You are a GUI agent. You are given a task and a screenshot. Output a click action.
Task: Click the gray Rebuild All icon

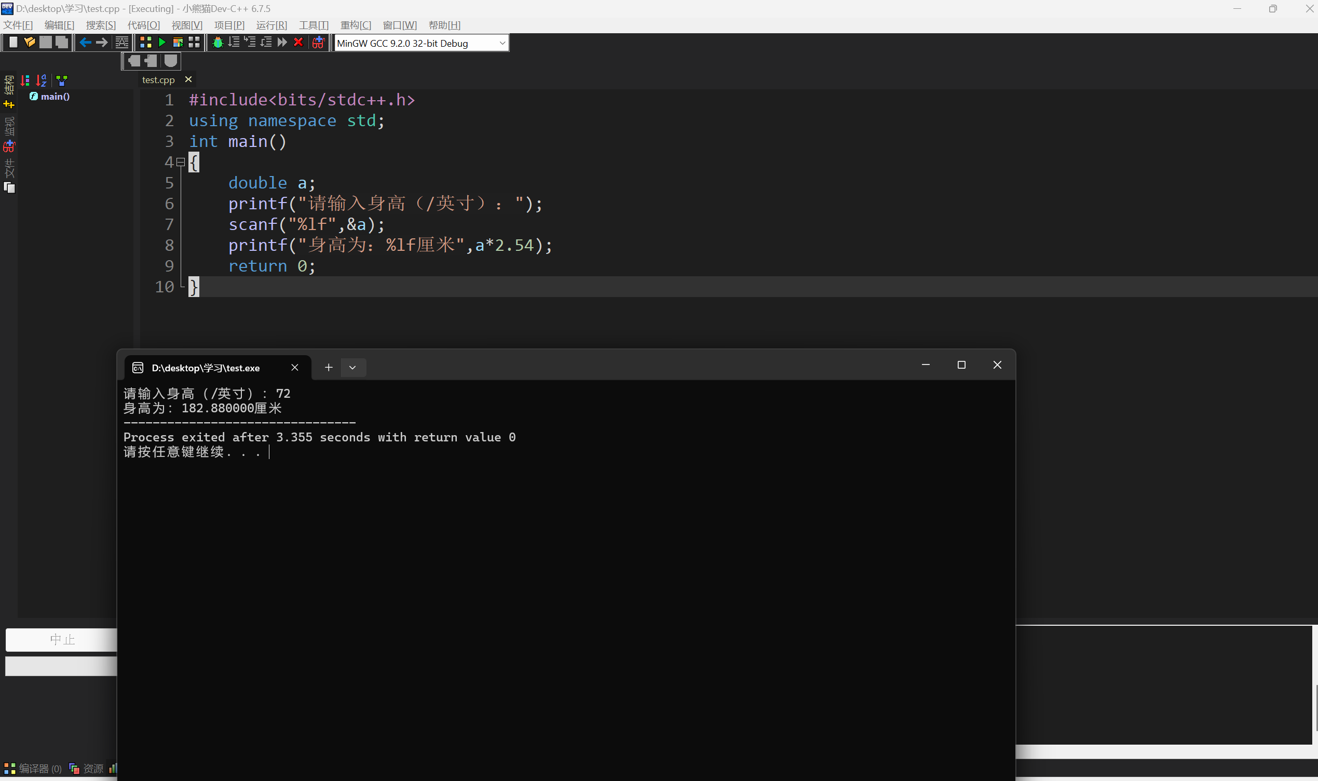point(194,43)
